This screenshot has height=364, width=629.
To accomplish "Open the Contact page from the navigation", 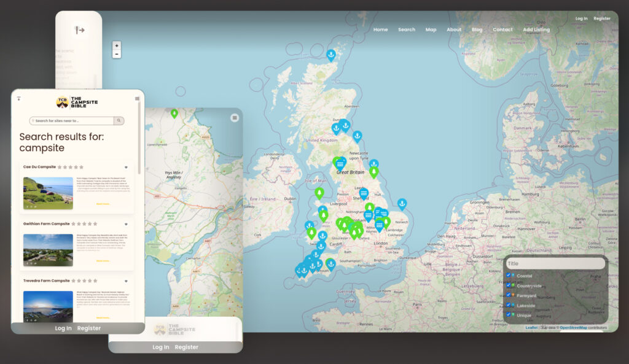I will [502, 29].
